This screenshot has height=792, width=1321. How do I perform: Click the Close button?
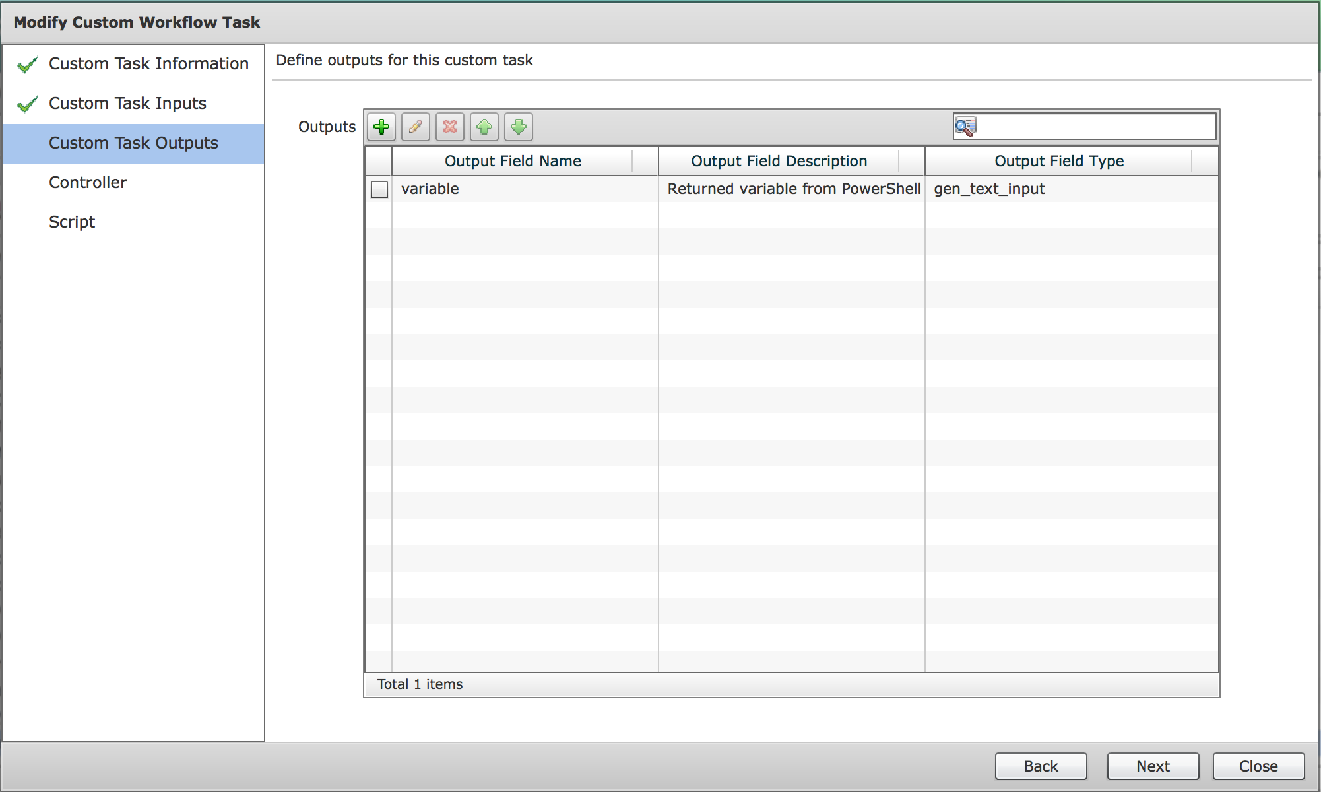pos(1259,766)
